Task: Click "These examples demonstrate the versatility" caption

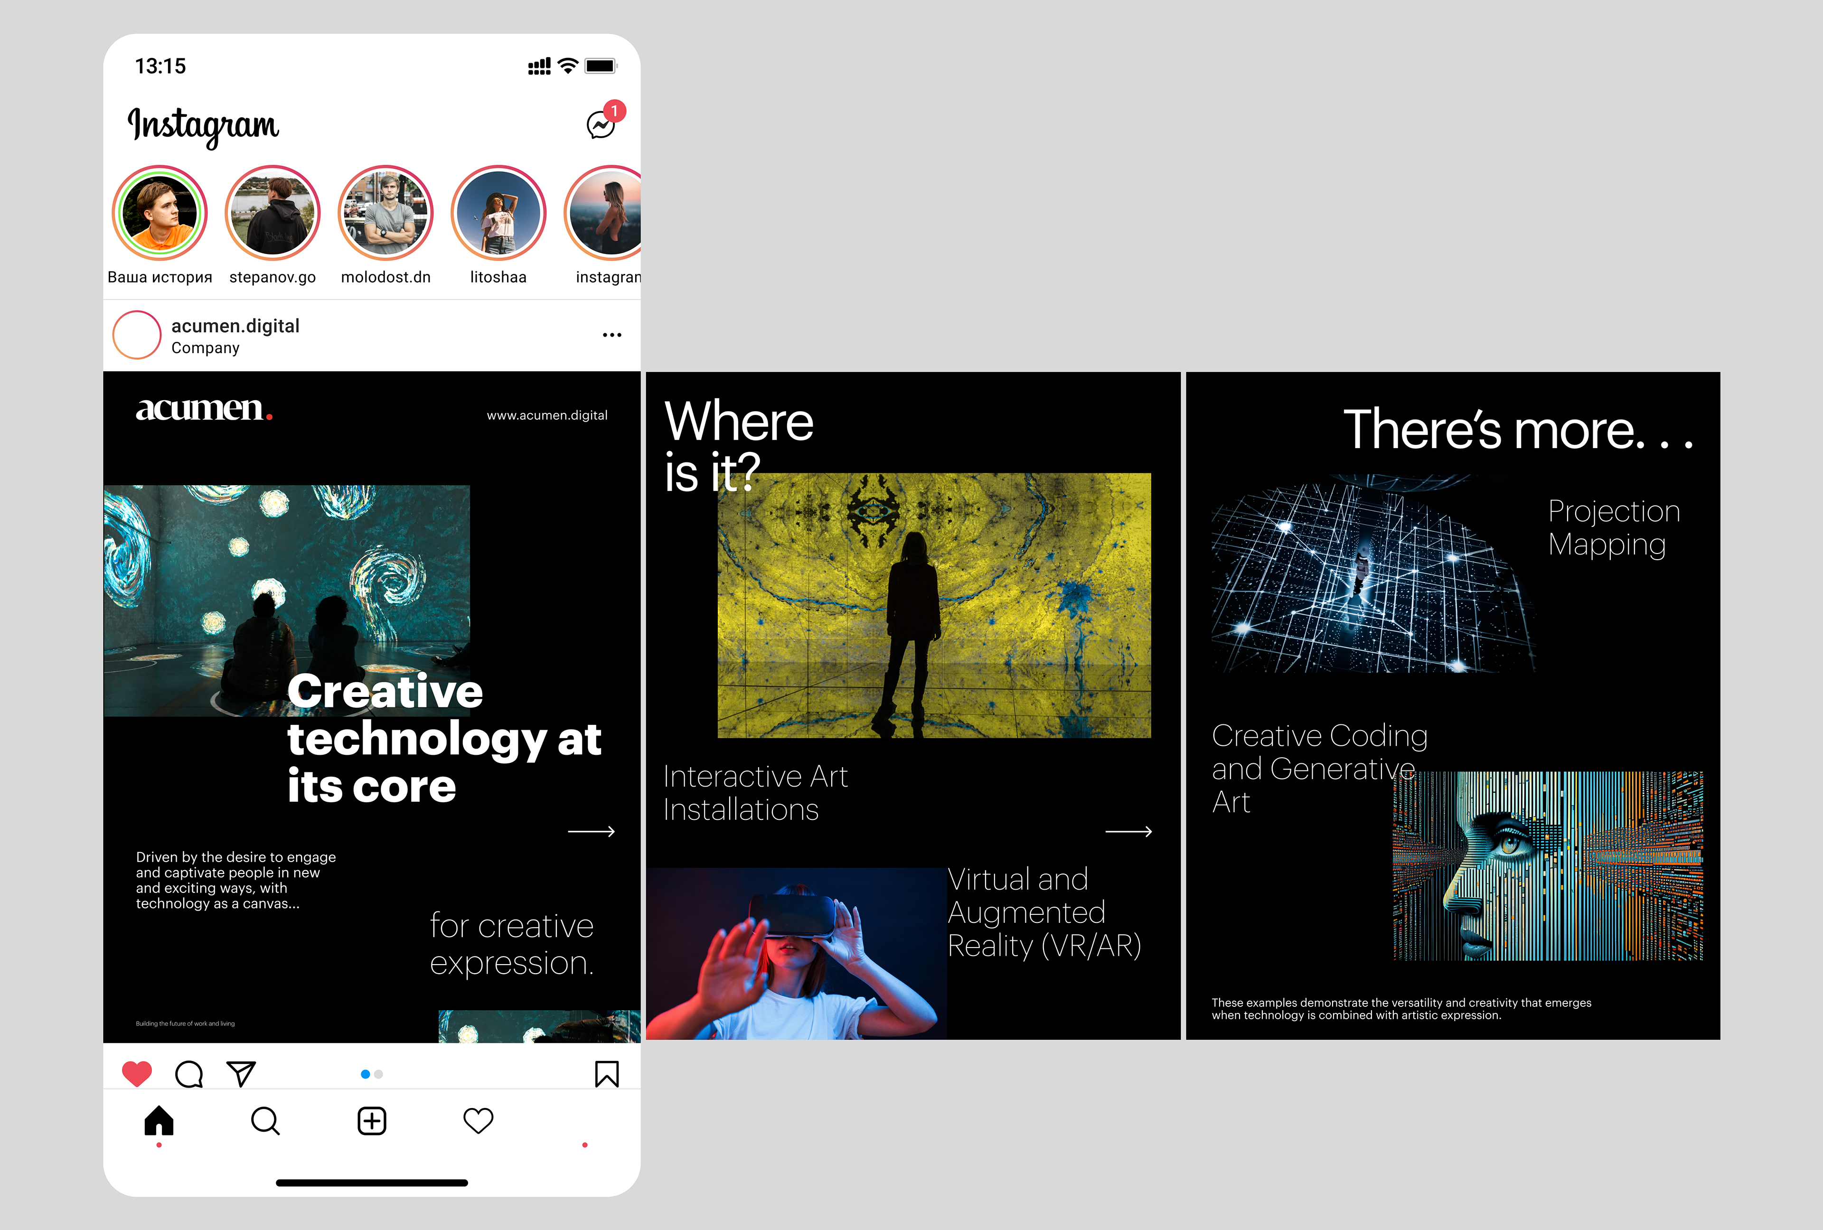Action: [1402, 1009]
